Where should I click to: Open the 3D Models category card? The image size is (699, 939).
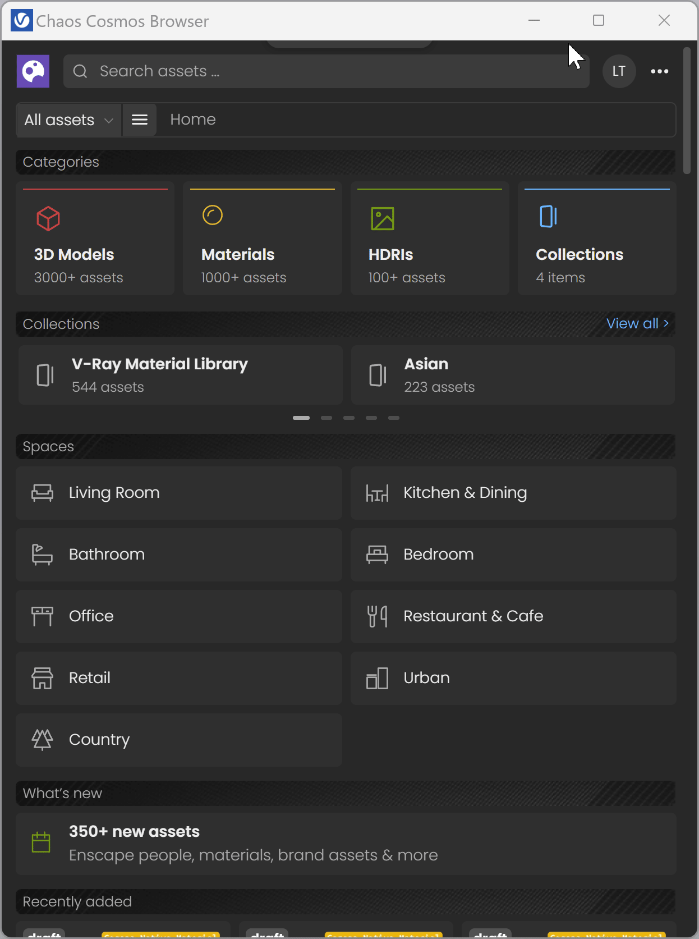tap(95, 239)
